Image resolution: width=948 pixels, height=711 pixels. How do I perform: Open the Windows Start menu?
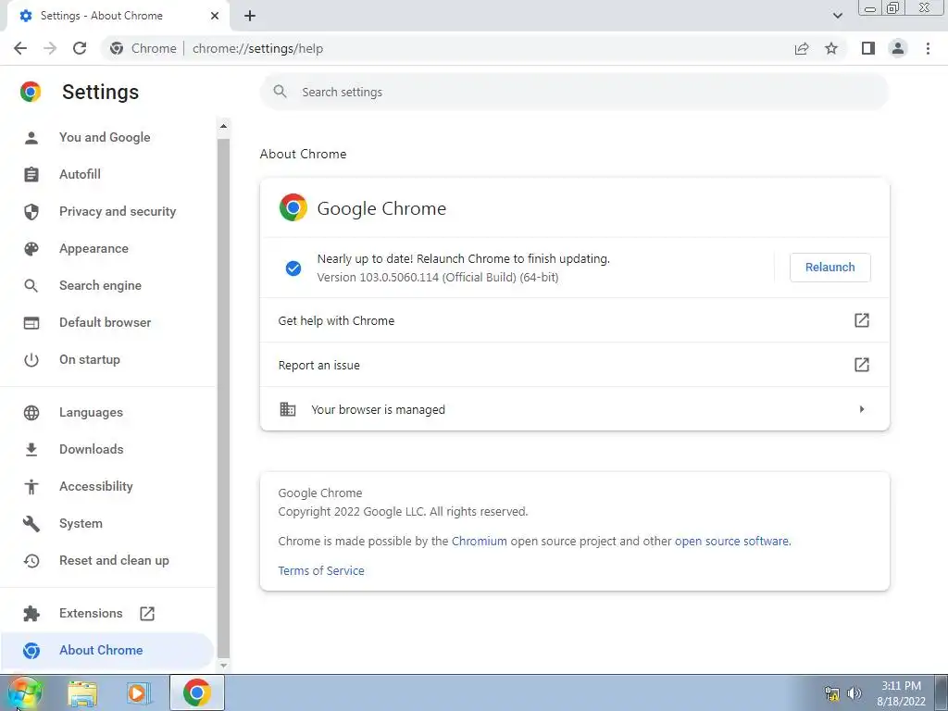24,692
